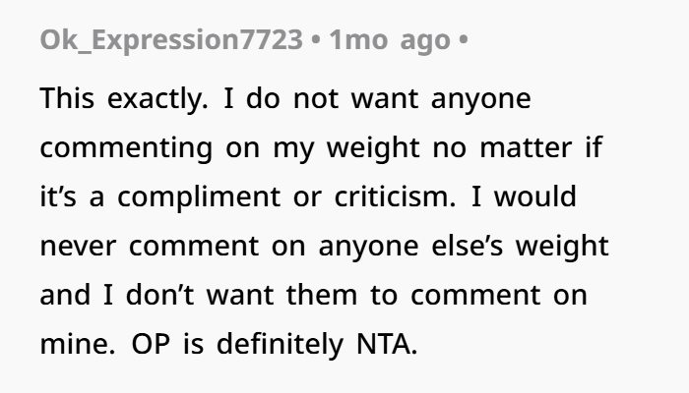Click the abbreviation "NTA" in the comment

(x=383, y=344)
